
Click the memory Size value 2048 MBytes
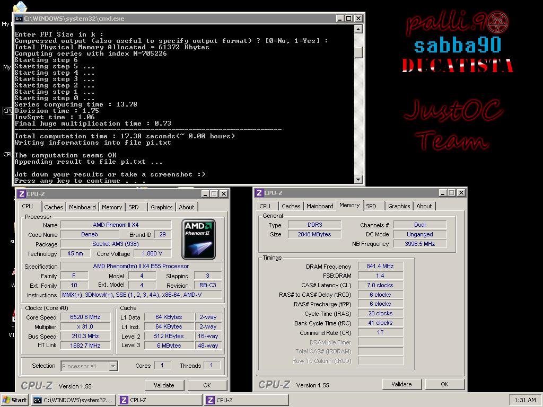(315, 234)
